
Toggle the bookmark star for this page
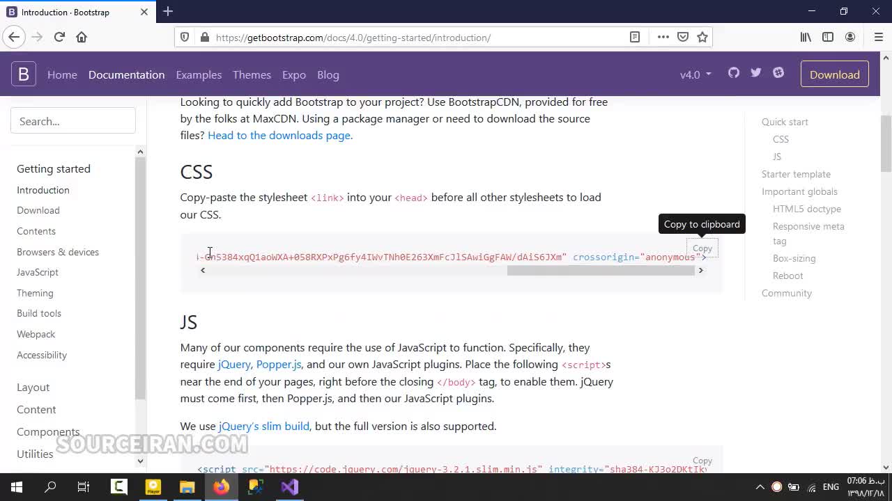pos(702,38)
